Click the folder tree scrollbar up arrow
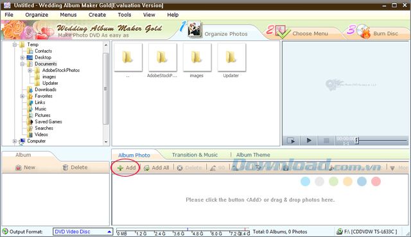411x237 pixels. coord(106,46)
